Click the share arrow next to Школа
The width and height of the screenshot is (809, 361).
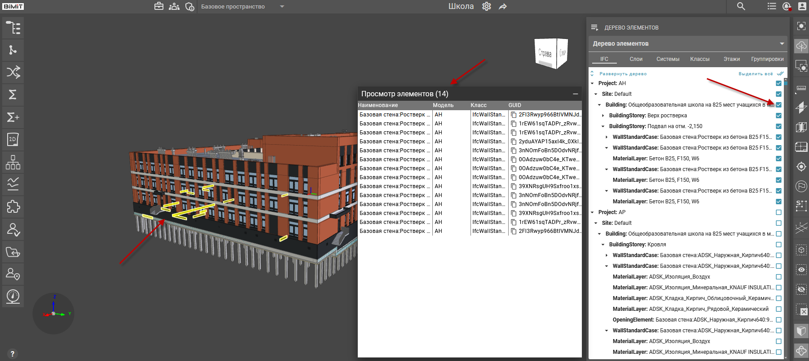pyautogui.click(x=503, y=7)
